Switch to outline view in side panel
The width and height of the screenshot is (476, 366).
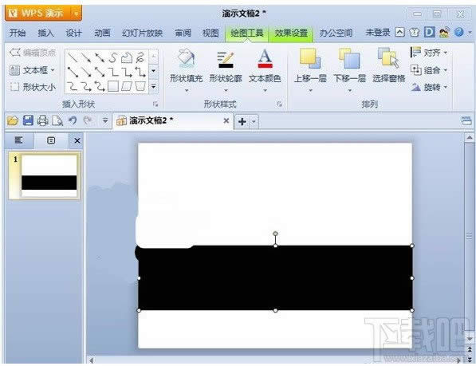coord(19,140)
